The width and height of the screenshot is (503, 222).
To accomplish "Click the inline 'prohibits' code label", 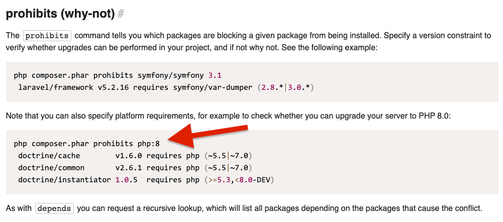I will pos(47,36).
